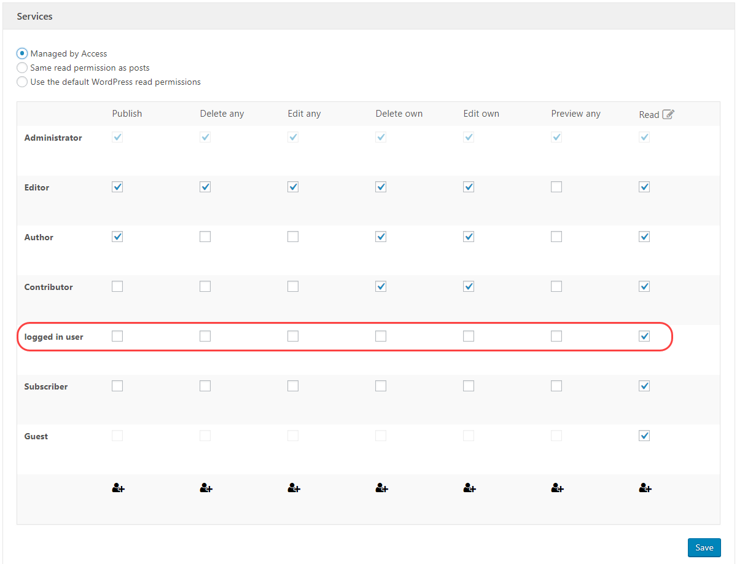Uncheck Edit any for Editor

click(x=293, y=187)
